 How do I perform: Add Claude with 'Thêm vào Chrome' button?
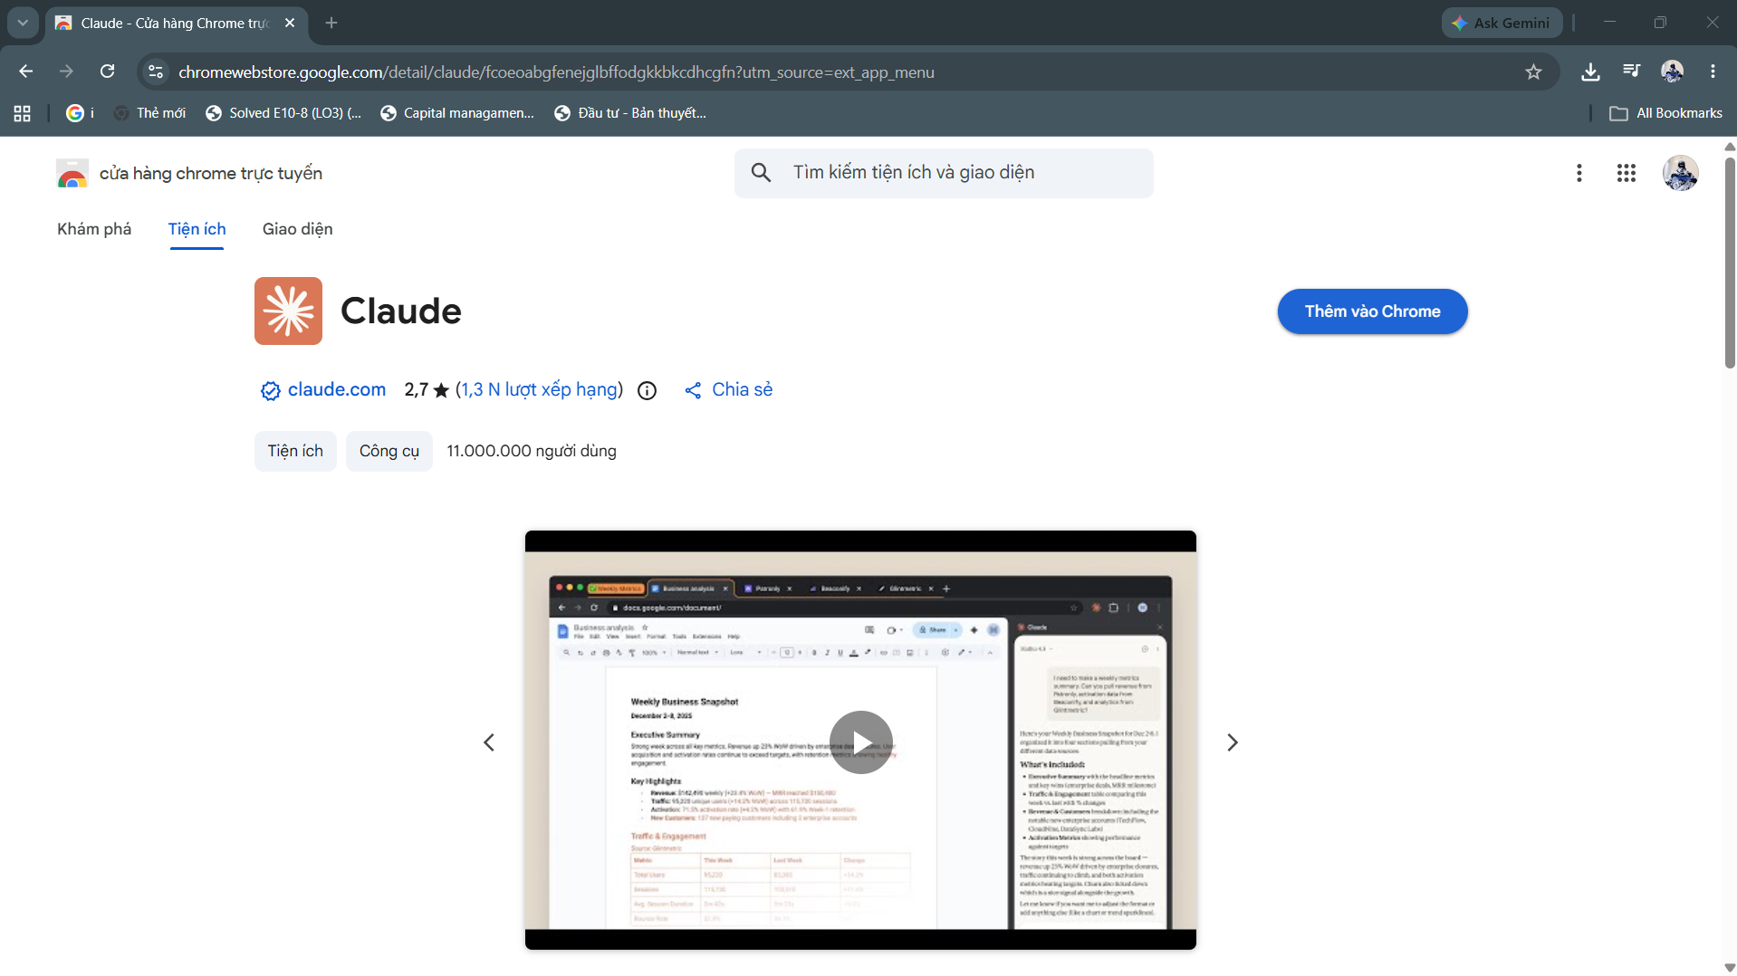(1372, 311)
